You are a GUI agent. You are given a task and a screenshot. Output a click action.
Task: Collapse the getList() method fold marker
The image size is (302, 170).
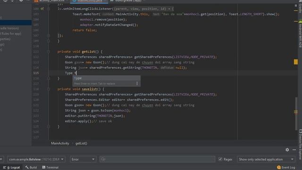(49, 51)
